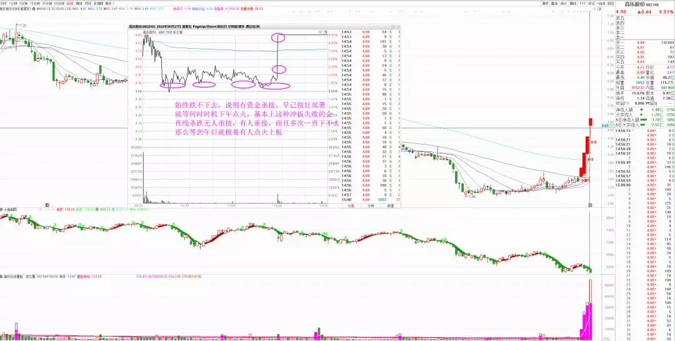The height and width of the screenshot is (341, 675).
Task: Click the main chart square layout icon
Action: [x=599, y=9]
